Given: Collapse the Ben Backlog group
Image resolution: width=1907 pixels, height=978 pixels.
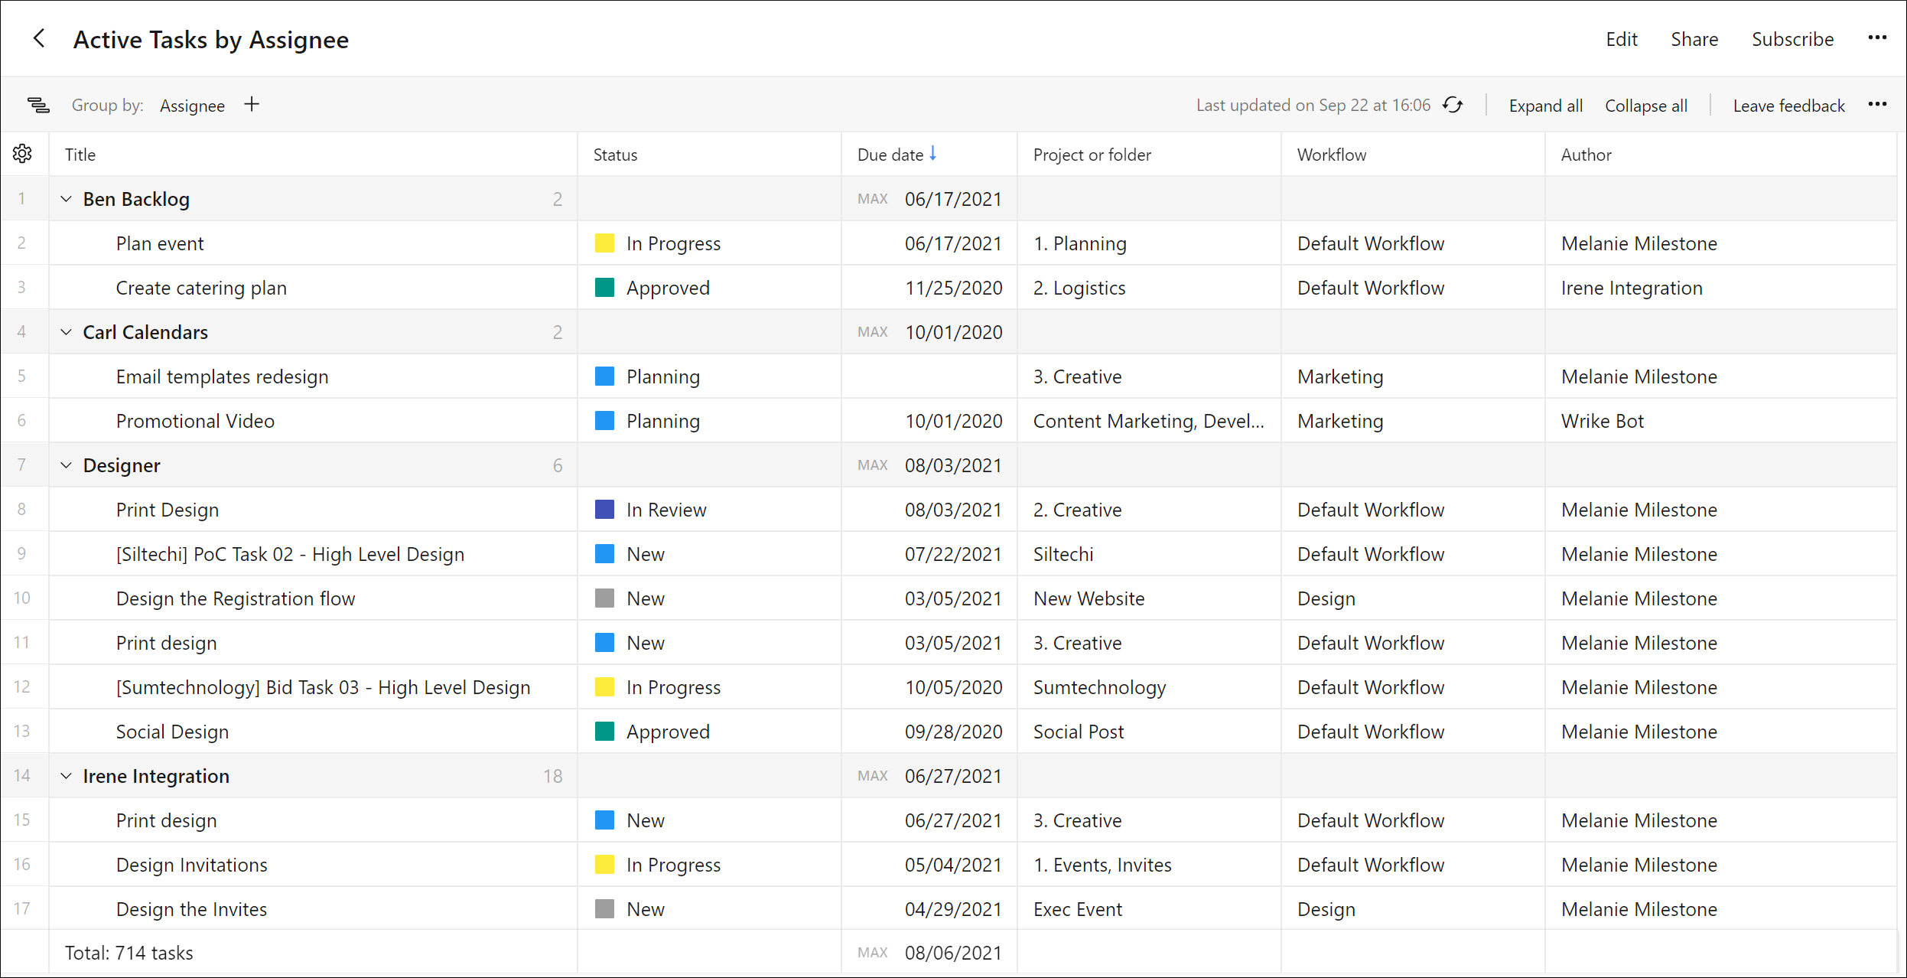Looking at the screenshot, I should tap(67, 199).
